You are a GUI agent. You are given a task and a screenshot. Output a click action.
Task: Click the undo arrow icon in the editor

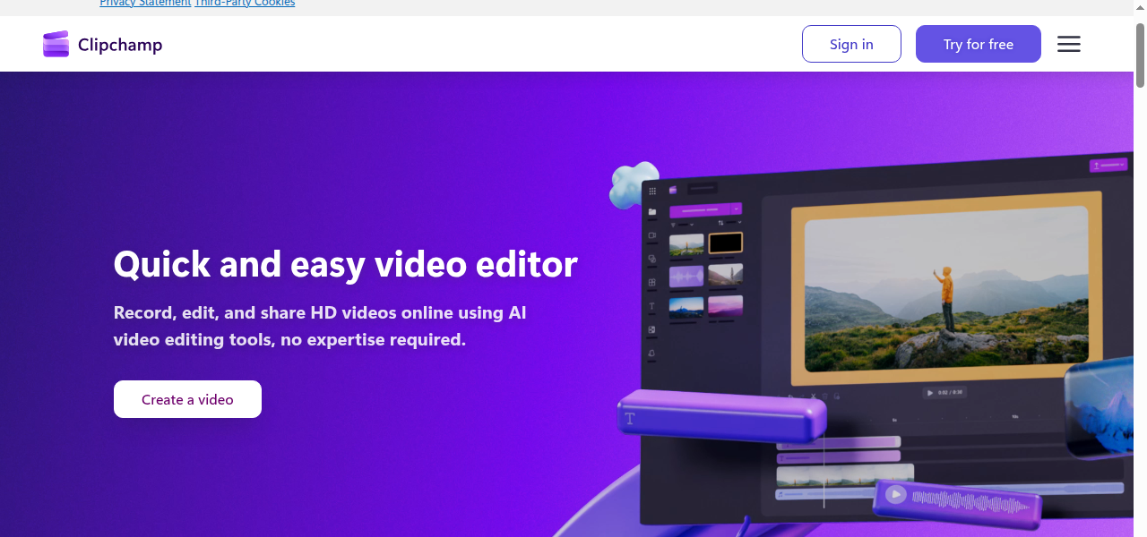click(790, 396)
